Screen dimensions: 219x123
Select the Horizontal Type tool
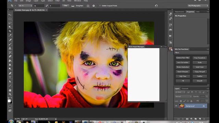(10, 78)
